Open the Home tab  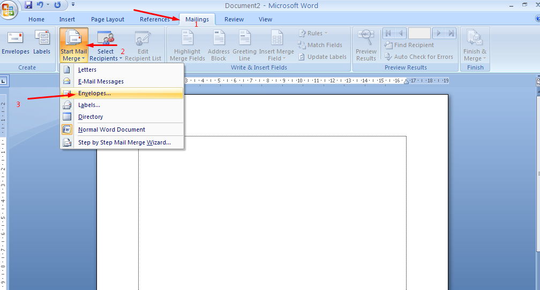coord(36,19)
